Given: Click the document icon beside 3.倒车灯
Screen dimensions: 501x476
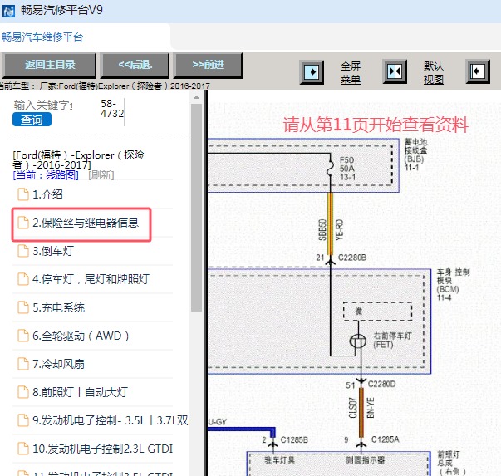Looking at the screenshot, I should (x=23, y=251).
